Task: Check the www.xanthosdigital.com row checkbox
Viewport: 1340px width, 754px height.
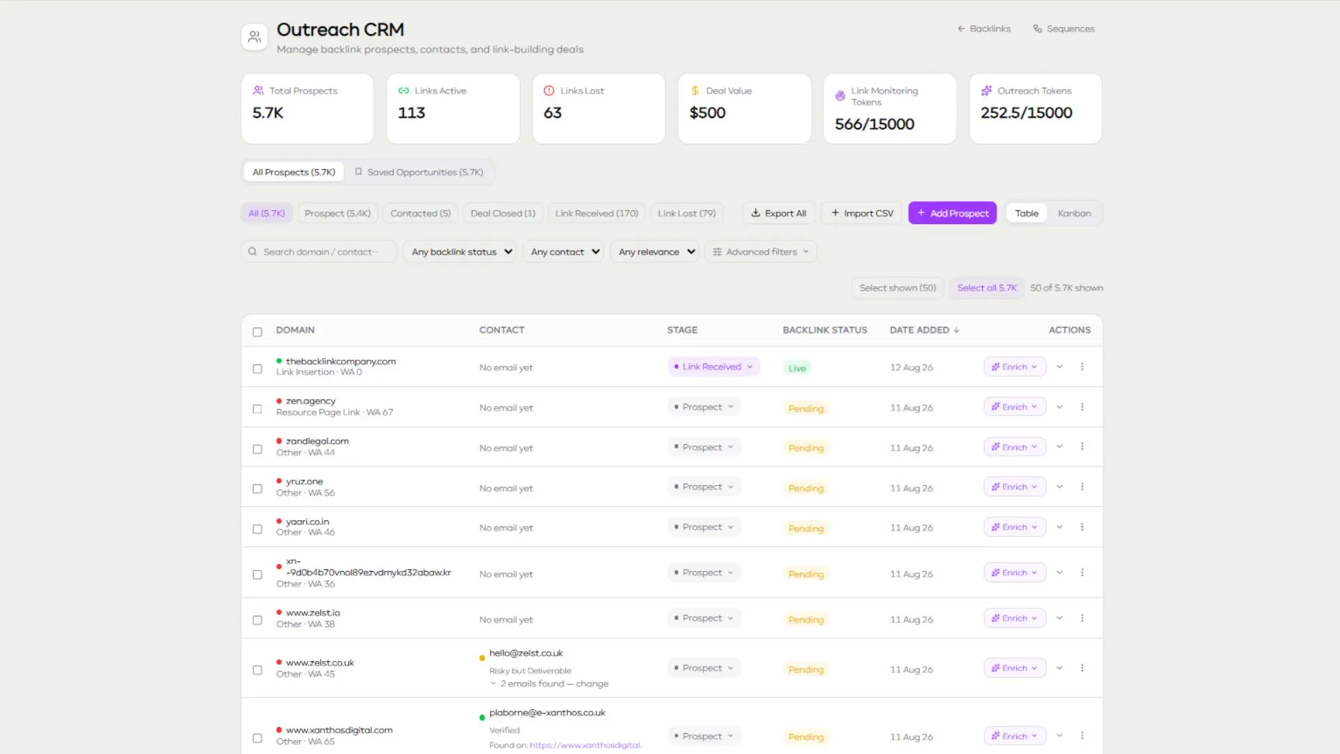Action: 258,738
